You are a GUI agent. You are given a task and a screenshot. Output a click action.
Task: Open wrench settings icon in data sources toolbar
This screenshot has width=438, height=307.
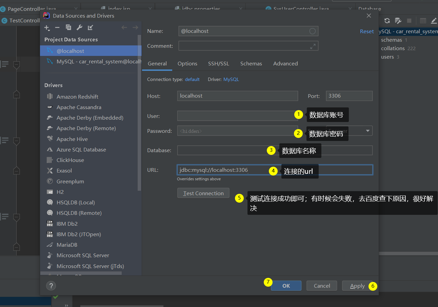(x=79, y=27)
